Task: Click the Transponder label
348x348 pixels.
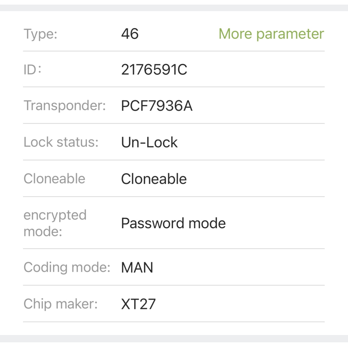Action: [65, 105]
